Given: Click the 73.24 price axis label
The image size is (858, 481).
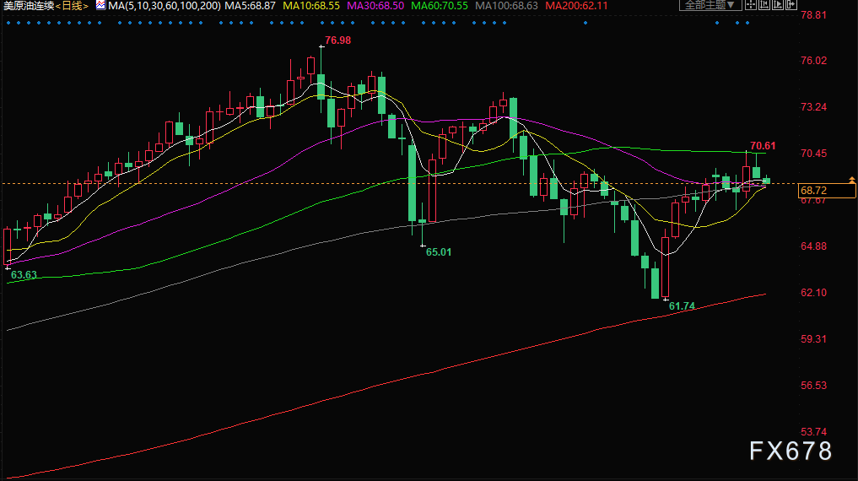Looking at the screenshot, I should click(813, 107).
